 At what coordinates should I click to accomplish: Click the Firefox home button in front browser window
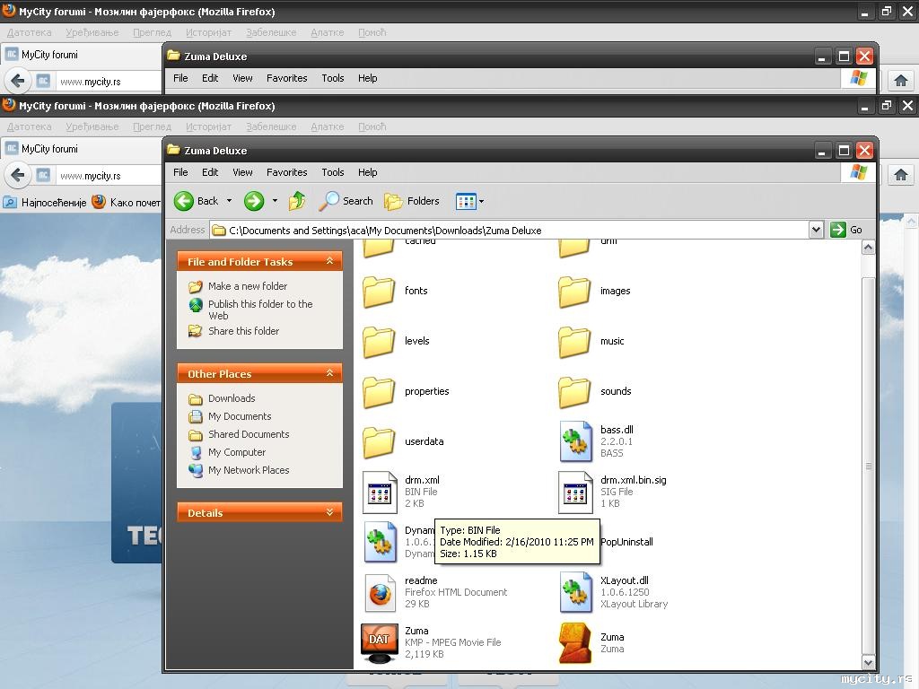click(x=901, y=175)
